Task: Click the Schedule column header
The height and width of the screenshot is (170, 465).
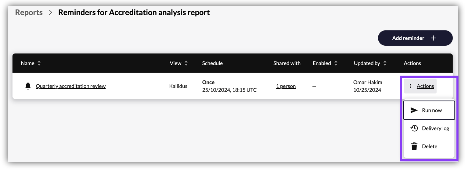Action: click(x=212, y=63)
